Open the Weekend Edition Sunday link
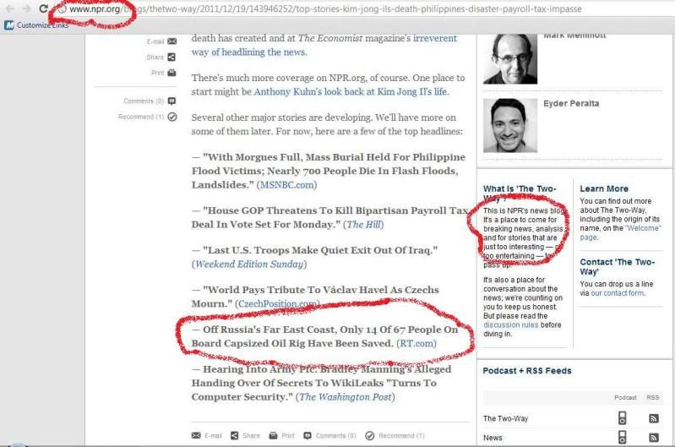The width and height of the screenshot is (675, 447). tap(249, 264)
